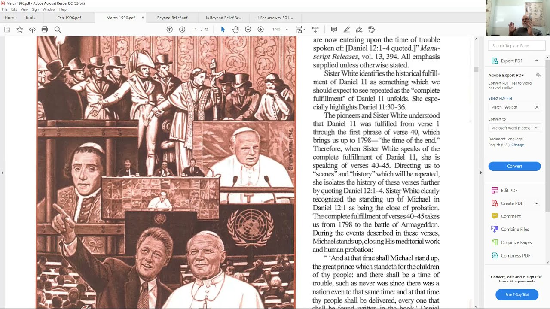Expand left navigation pane arrow
The height and width of the screenshot is (309, 550).
(3, 173)
